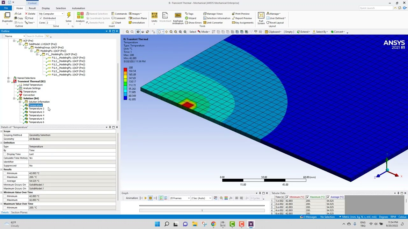Expand the Clipboard dropdown
The height and width of the screenshot is (229, 408).
[x=273, y=32]
